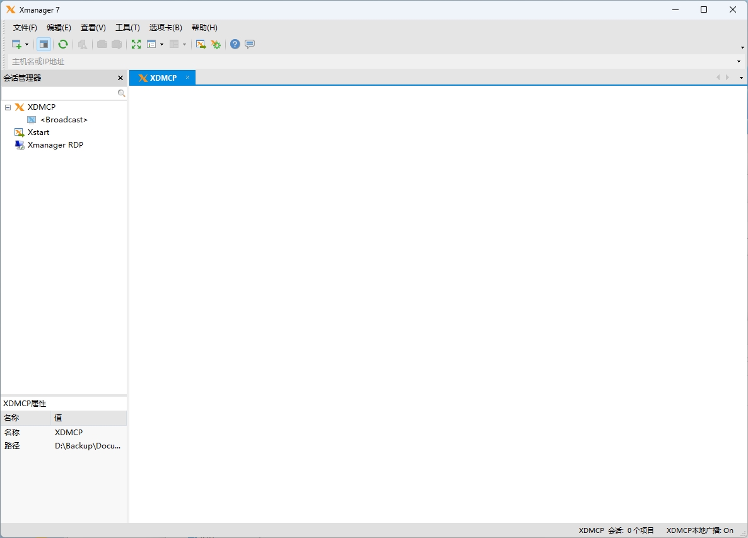The image size is (748, 538).
Task: Select the full screen toolbar icon
Action: (x=136, y=44)
